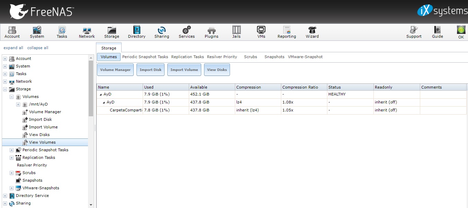Collapse the Volumes tree node
468x208 pixels.
point(11,97)
